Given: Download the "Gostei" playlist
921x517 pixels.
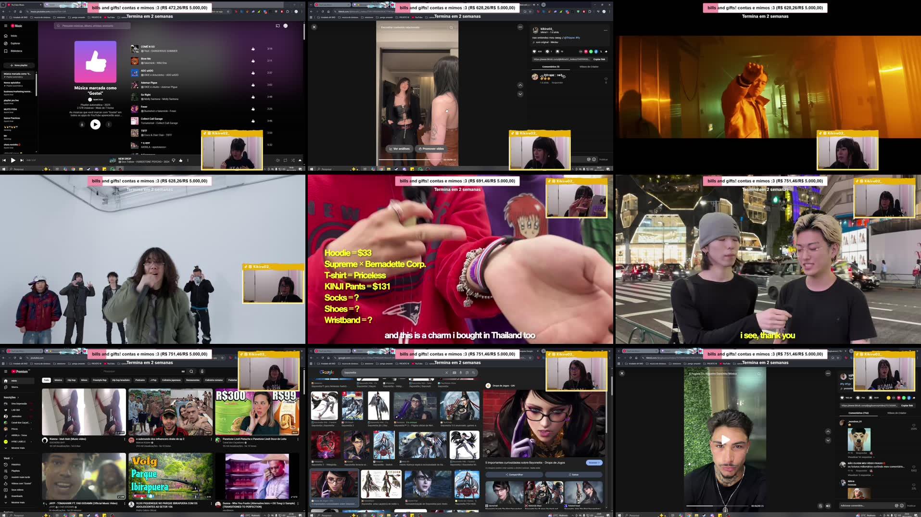Looking at the screenshot, I should click(x=82, y=124).
